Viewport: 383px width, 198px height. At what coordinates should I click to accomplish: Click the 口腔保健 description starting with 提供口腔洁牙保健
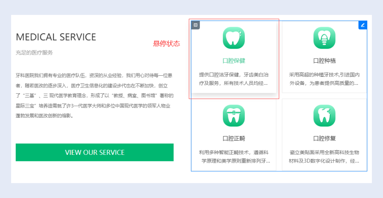click(x=234, y=78)
